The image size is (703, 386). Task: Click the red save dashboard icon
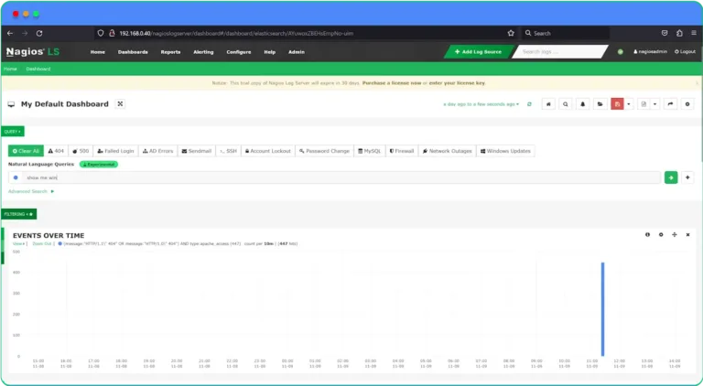617,104
